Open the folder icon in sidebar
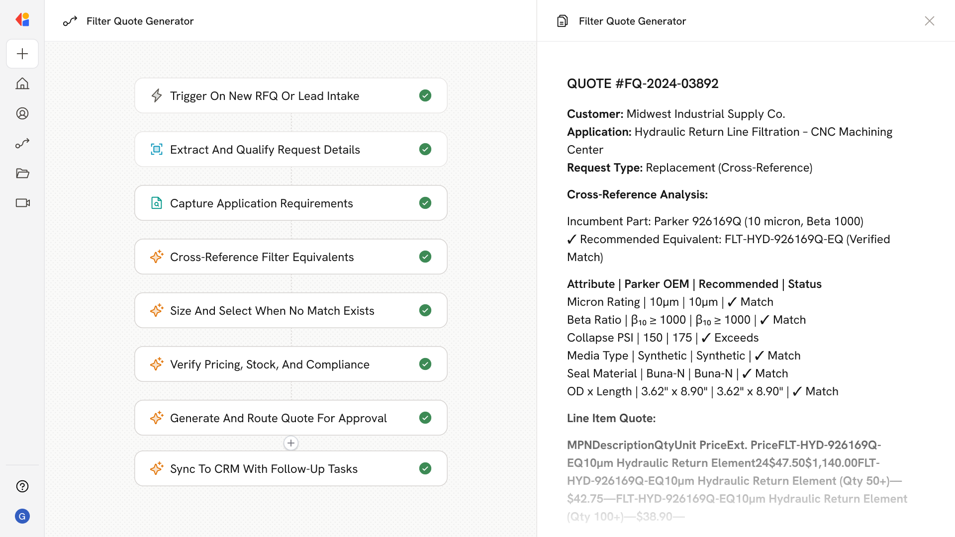 click(x=22, y=173)
